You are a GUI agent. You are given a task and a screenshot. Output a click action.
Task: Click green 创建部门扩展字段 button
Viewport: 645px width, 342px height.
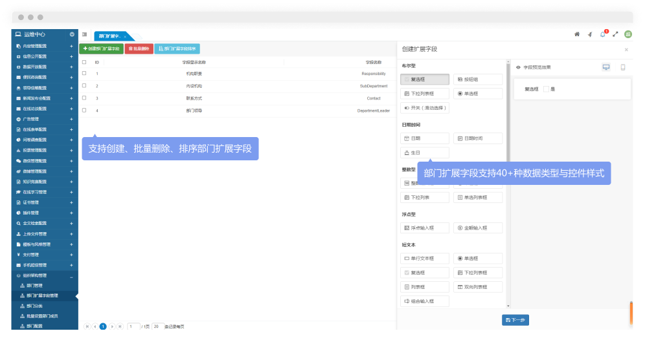[100, 48]
